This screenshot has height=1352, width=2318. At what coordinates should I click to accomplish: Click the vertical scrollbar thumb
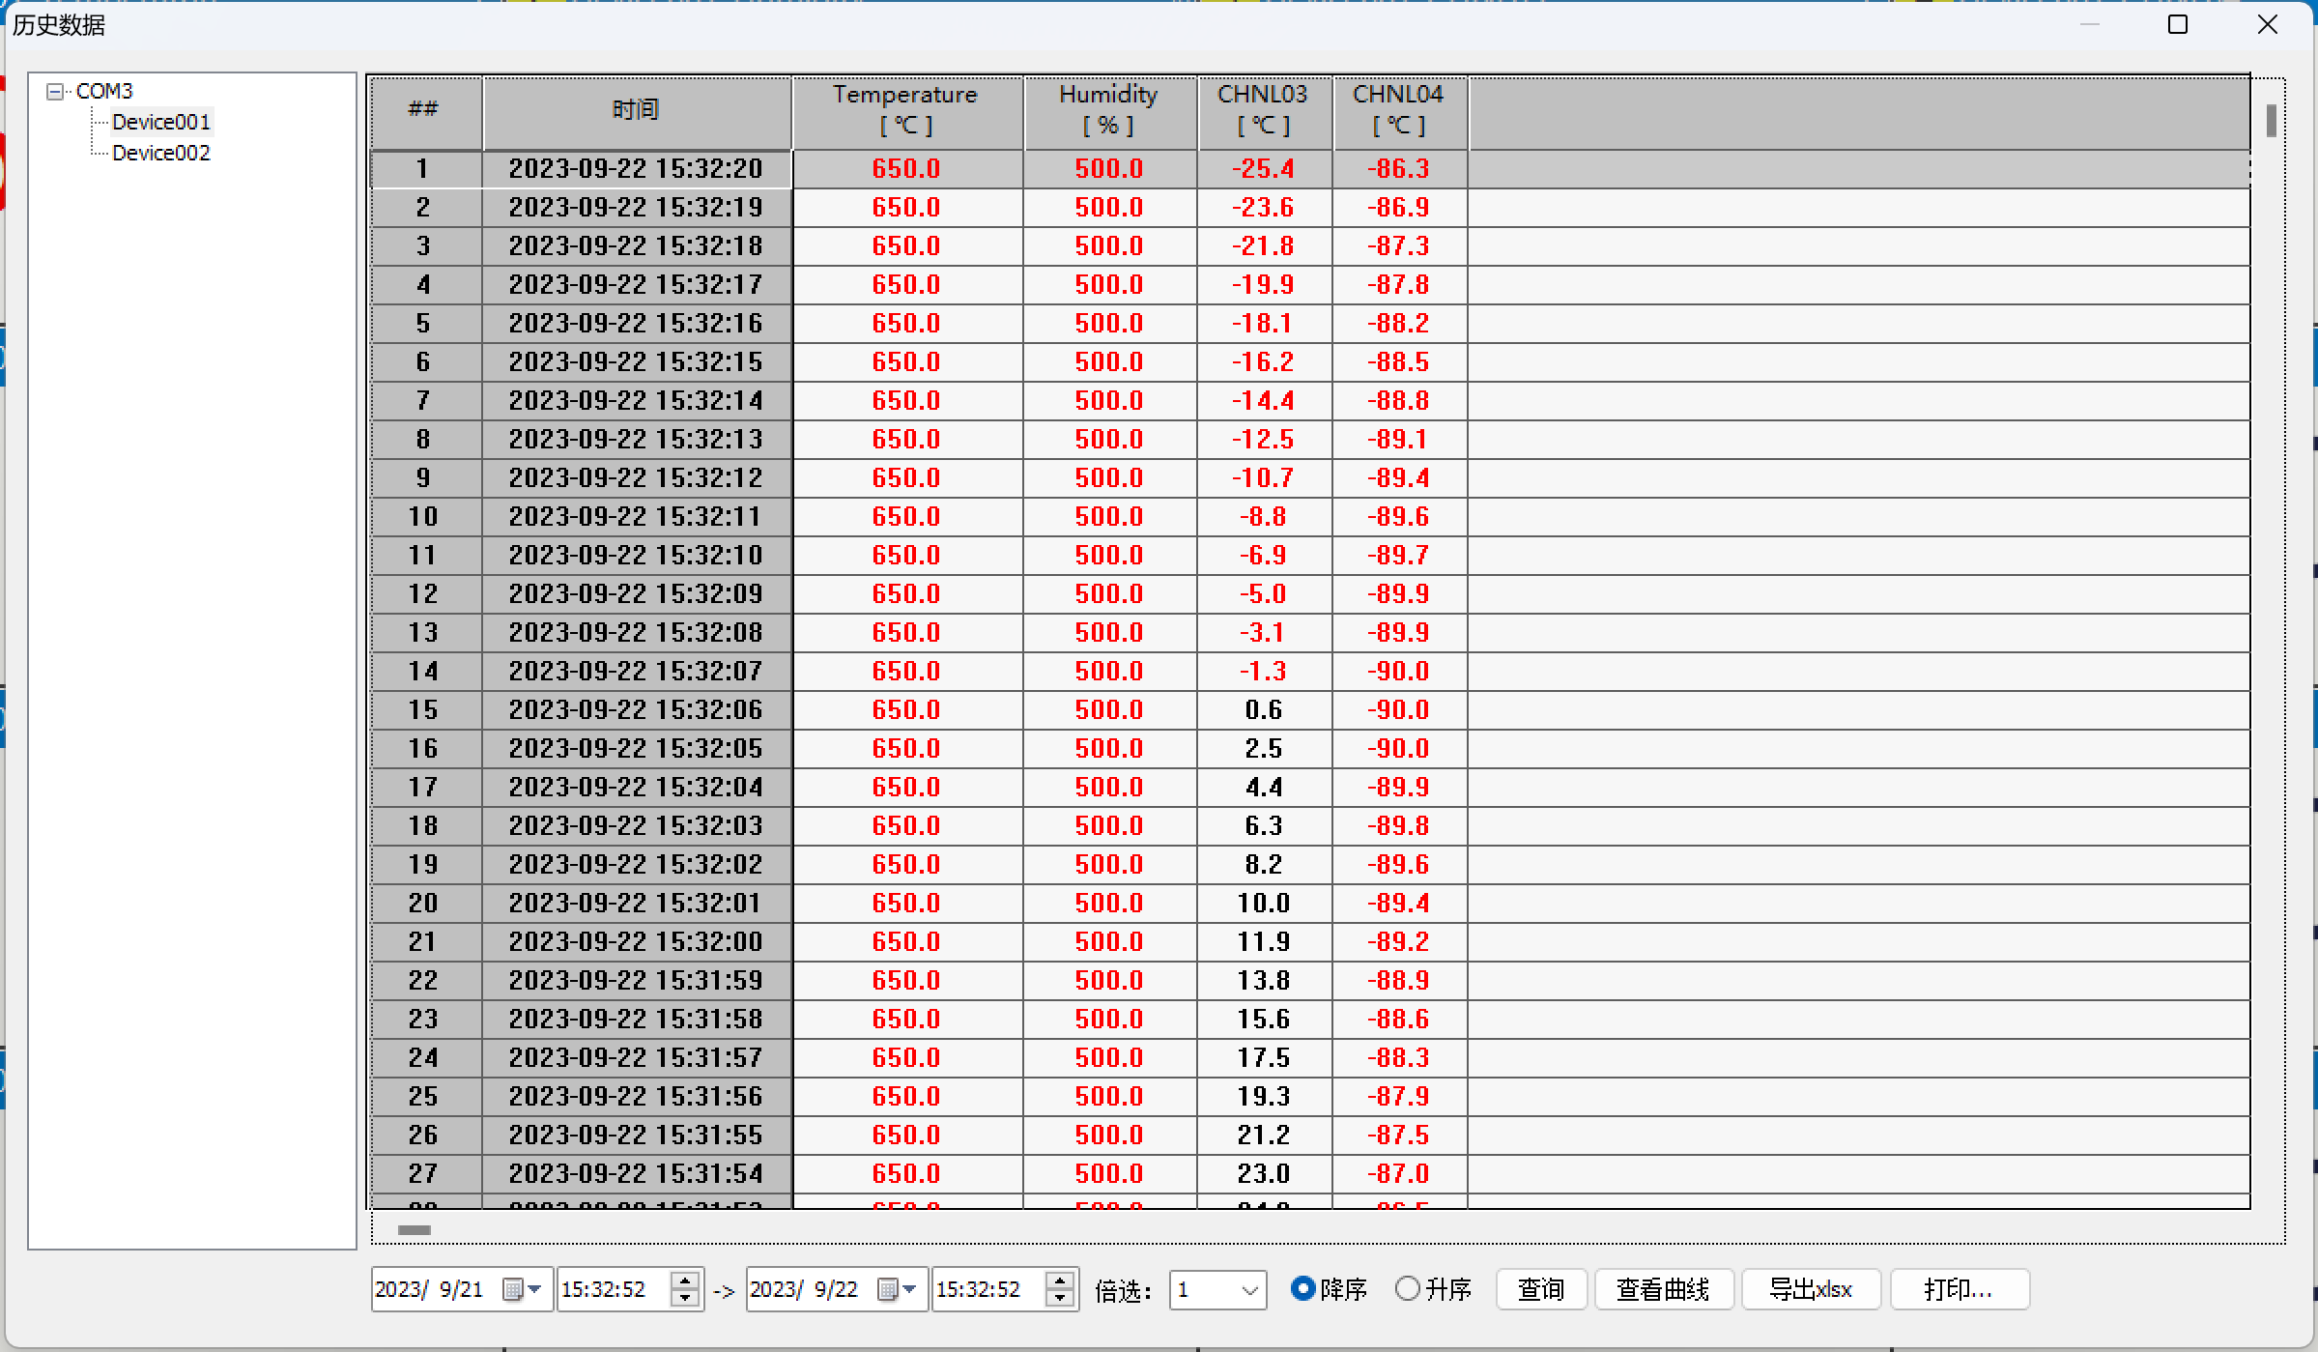click(x=2271, y=121)
